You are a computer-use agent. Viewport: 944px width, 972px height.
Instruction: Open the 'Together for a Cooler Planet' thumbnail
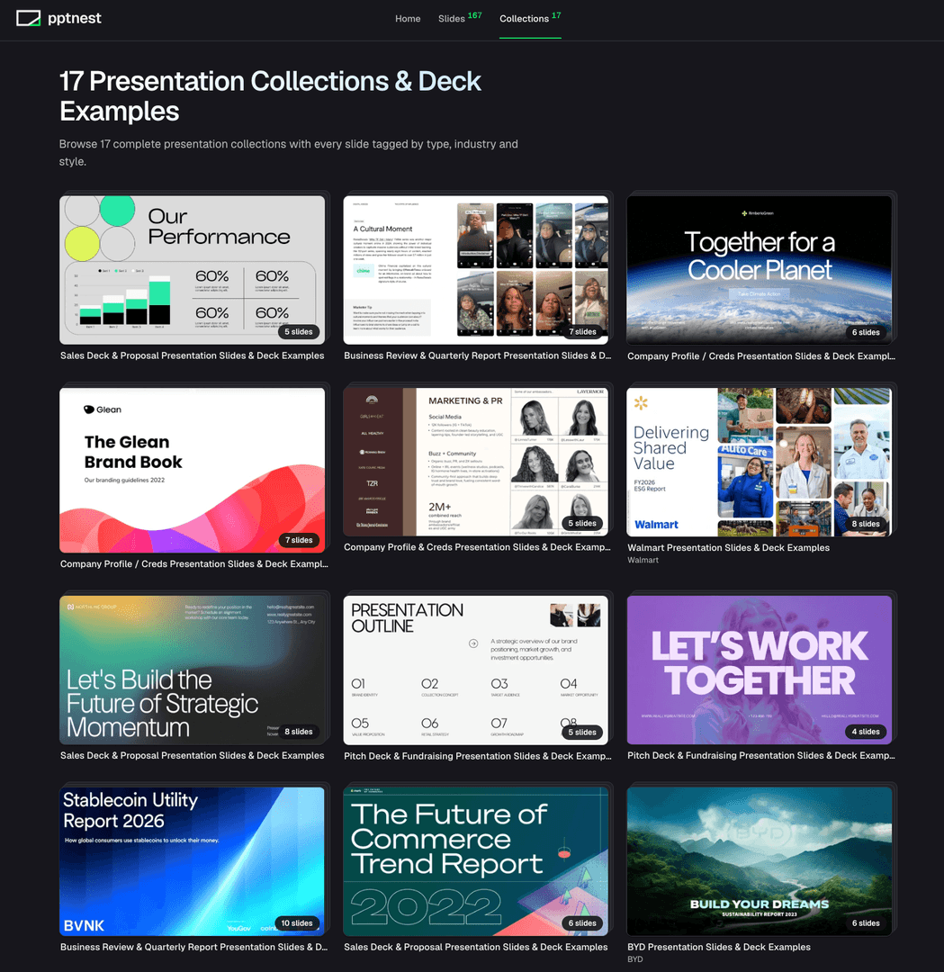pyautogui.click(x=760, y=270)
